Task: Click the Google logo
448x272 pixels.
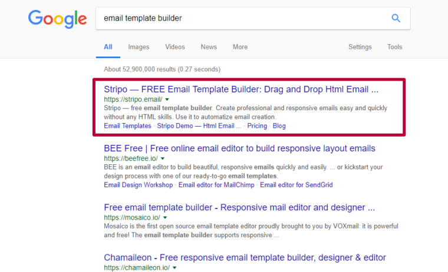Action: [x=57, y=19]
